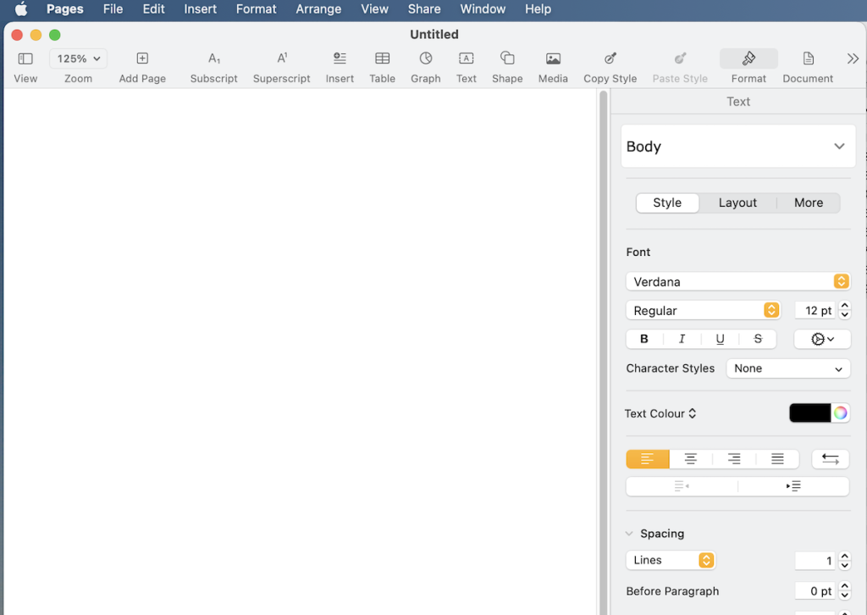Open the Body paragraph style dropdown
This screenshot has width=867, height=615.
(x=738, y=146)
